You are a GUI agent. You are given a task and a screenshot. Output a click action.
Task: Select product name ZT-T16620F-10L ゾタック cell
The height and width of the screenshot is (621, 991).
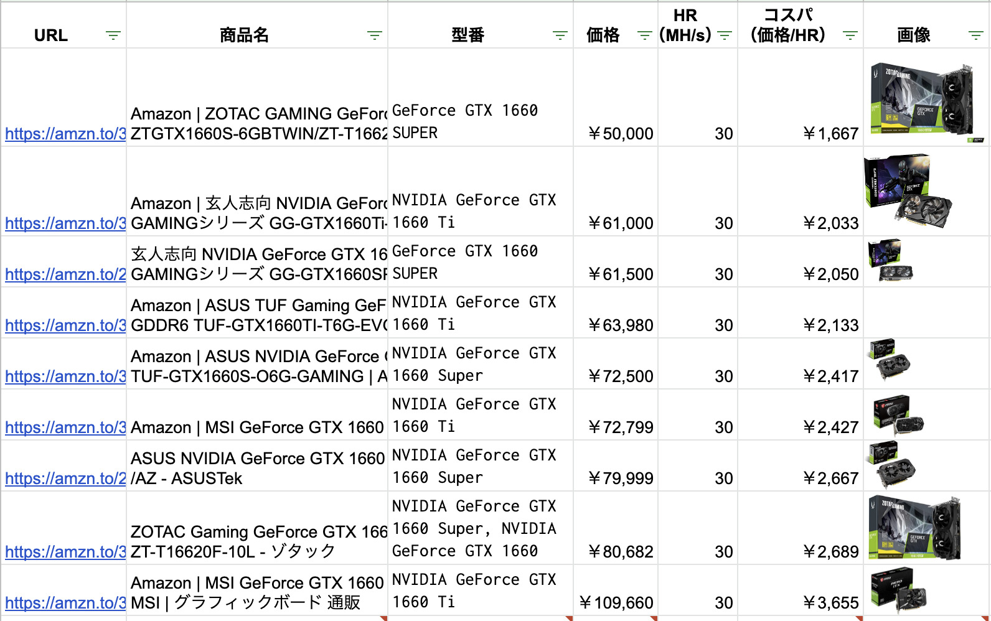click(x=257, y=528)
